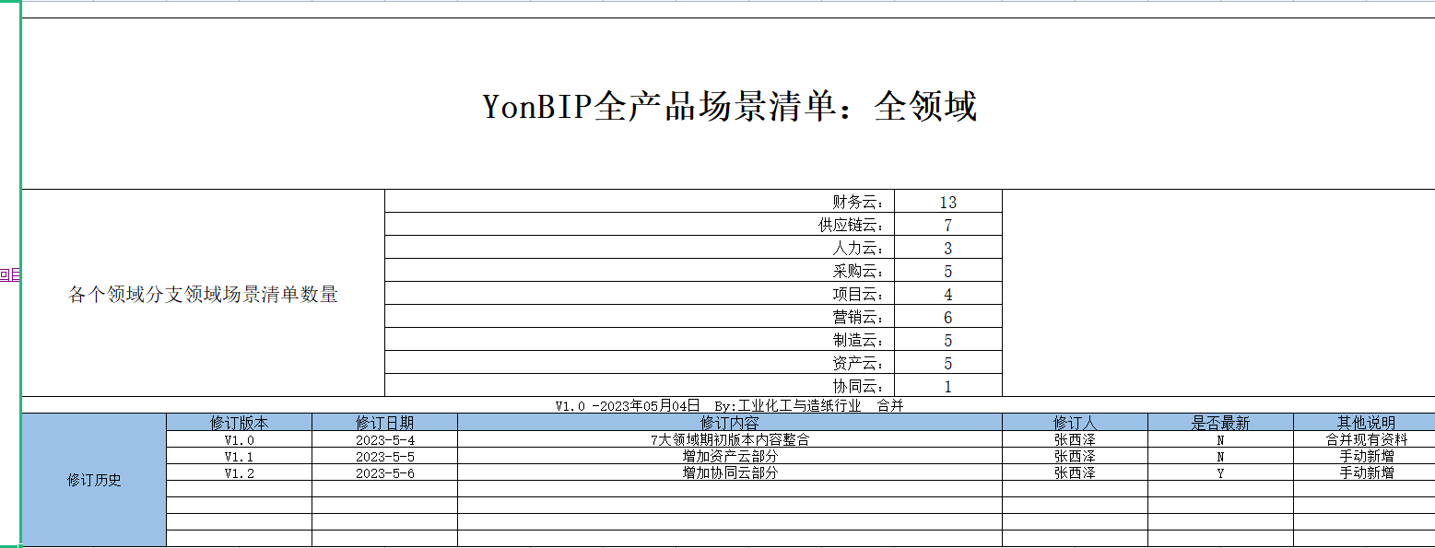Screen dimensions: 1435x548
Task: Select the 修订版本 column header
Action: click(240, 423)
